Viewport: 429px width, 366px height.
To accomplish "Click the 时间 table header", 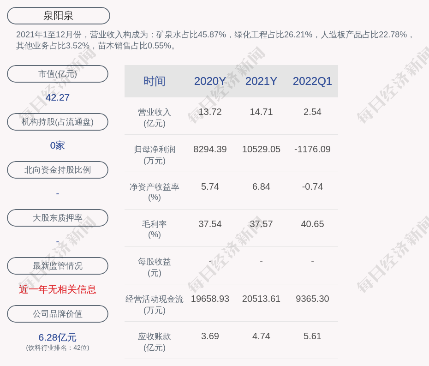I will [155, 81].
